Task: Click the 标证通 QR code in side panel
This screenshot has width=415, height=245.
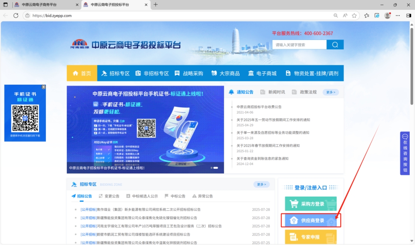Action: 25,118
